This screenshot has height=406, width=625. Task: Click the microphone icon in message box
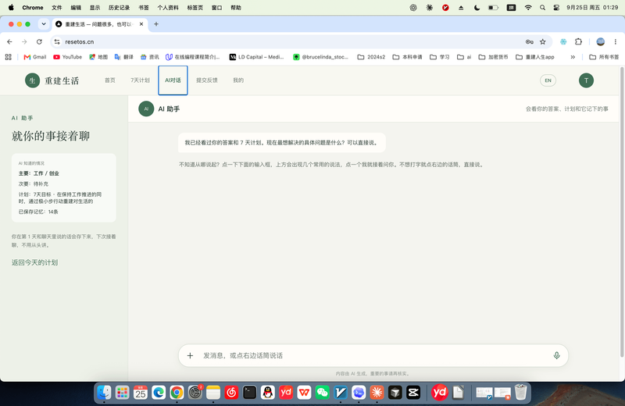click(x=556, y=355)
